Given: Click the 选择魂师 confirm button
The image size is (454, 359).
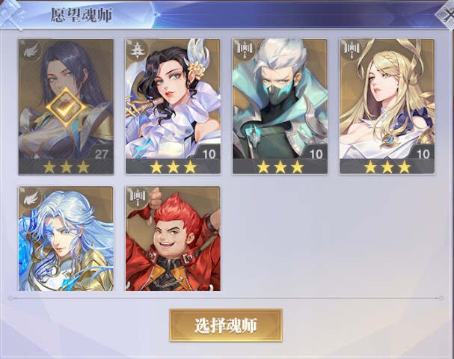Looking at the screenshot, I should point(226,325).
